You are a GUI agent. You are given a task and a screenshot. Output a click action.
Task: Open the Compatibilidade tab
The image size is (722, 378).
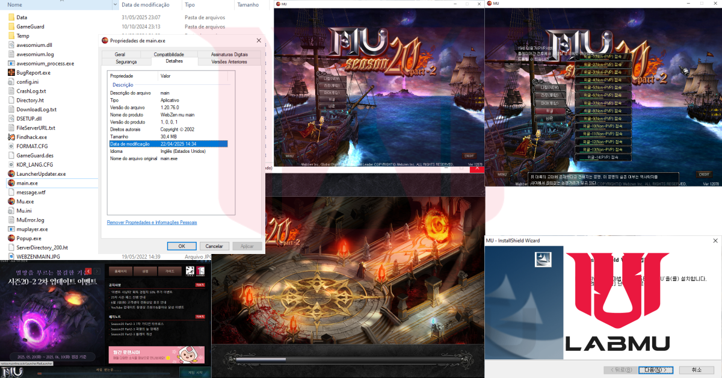[168, 55]
